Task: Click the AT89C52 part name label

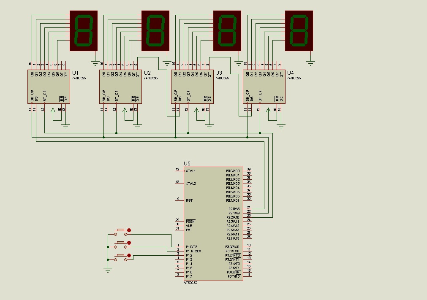Action: pyautogui.click(x=190, y=283)
